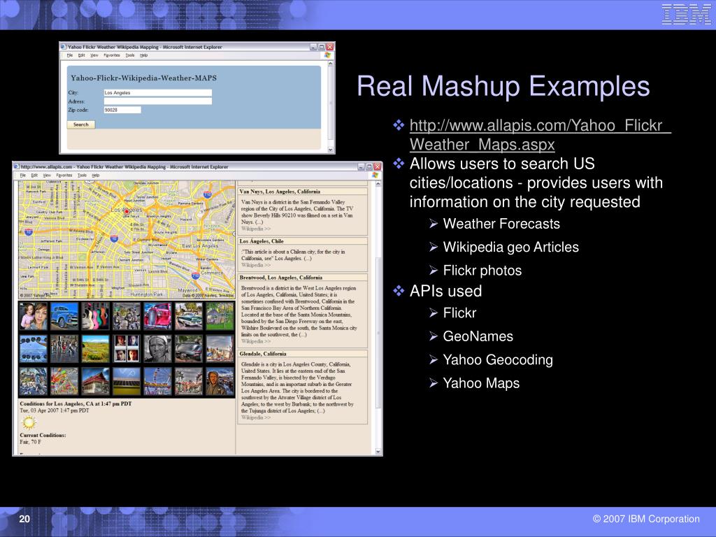Image resolution: width=716 pixels, height=537 pixels.
Task: Maximize the results Internet Explorer window
Action: 369,166
